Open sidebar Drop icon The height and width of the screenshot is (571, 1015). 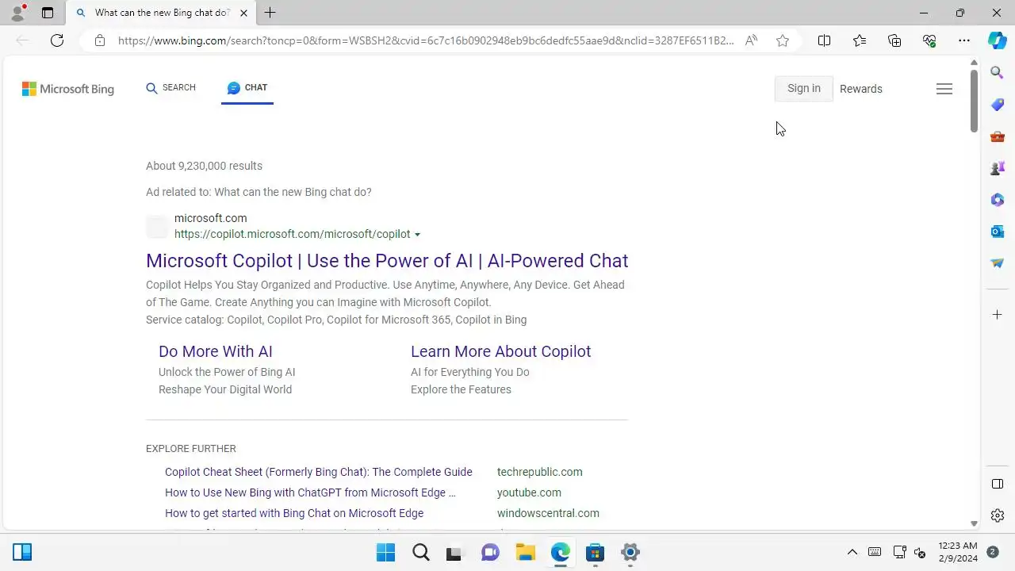pyautogui.click(x=998, y=263)
